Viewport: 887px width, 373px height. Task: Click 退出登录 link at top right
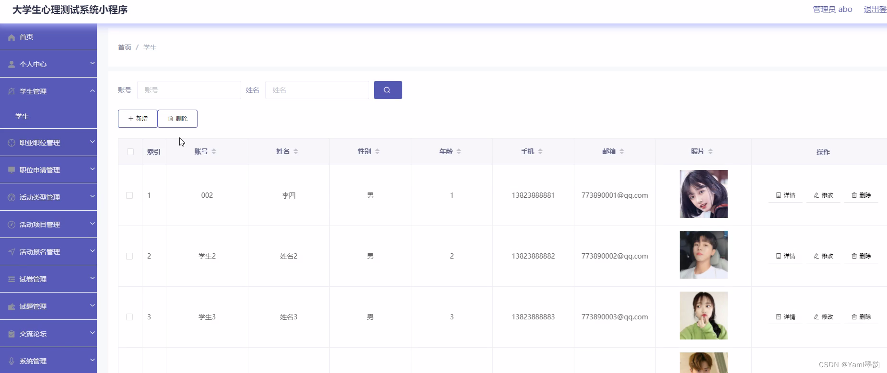click(x=875, y=10)
